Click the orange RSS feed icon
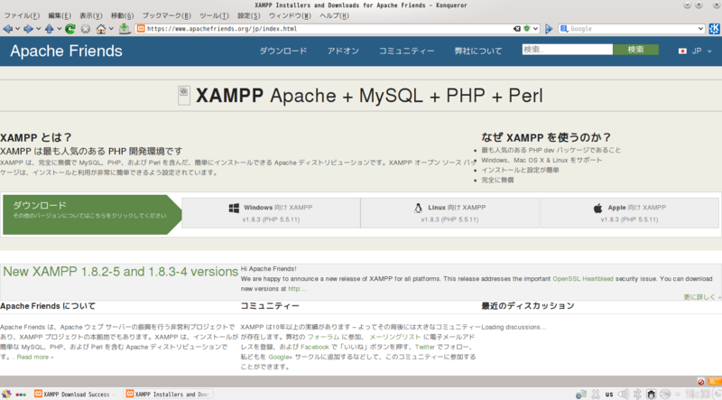Image resolution: width=722 pixels, height=400 pixels. tap(715, 382)
